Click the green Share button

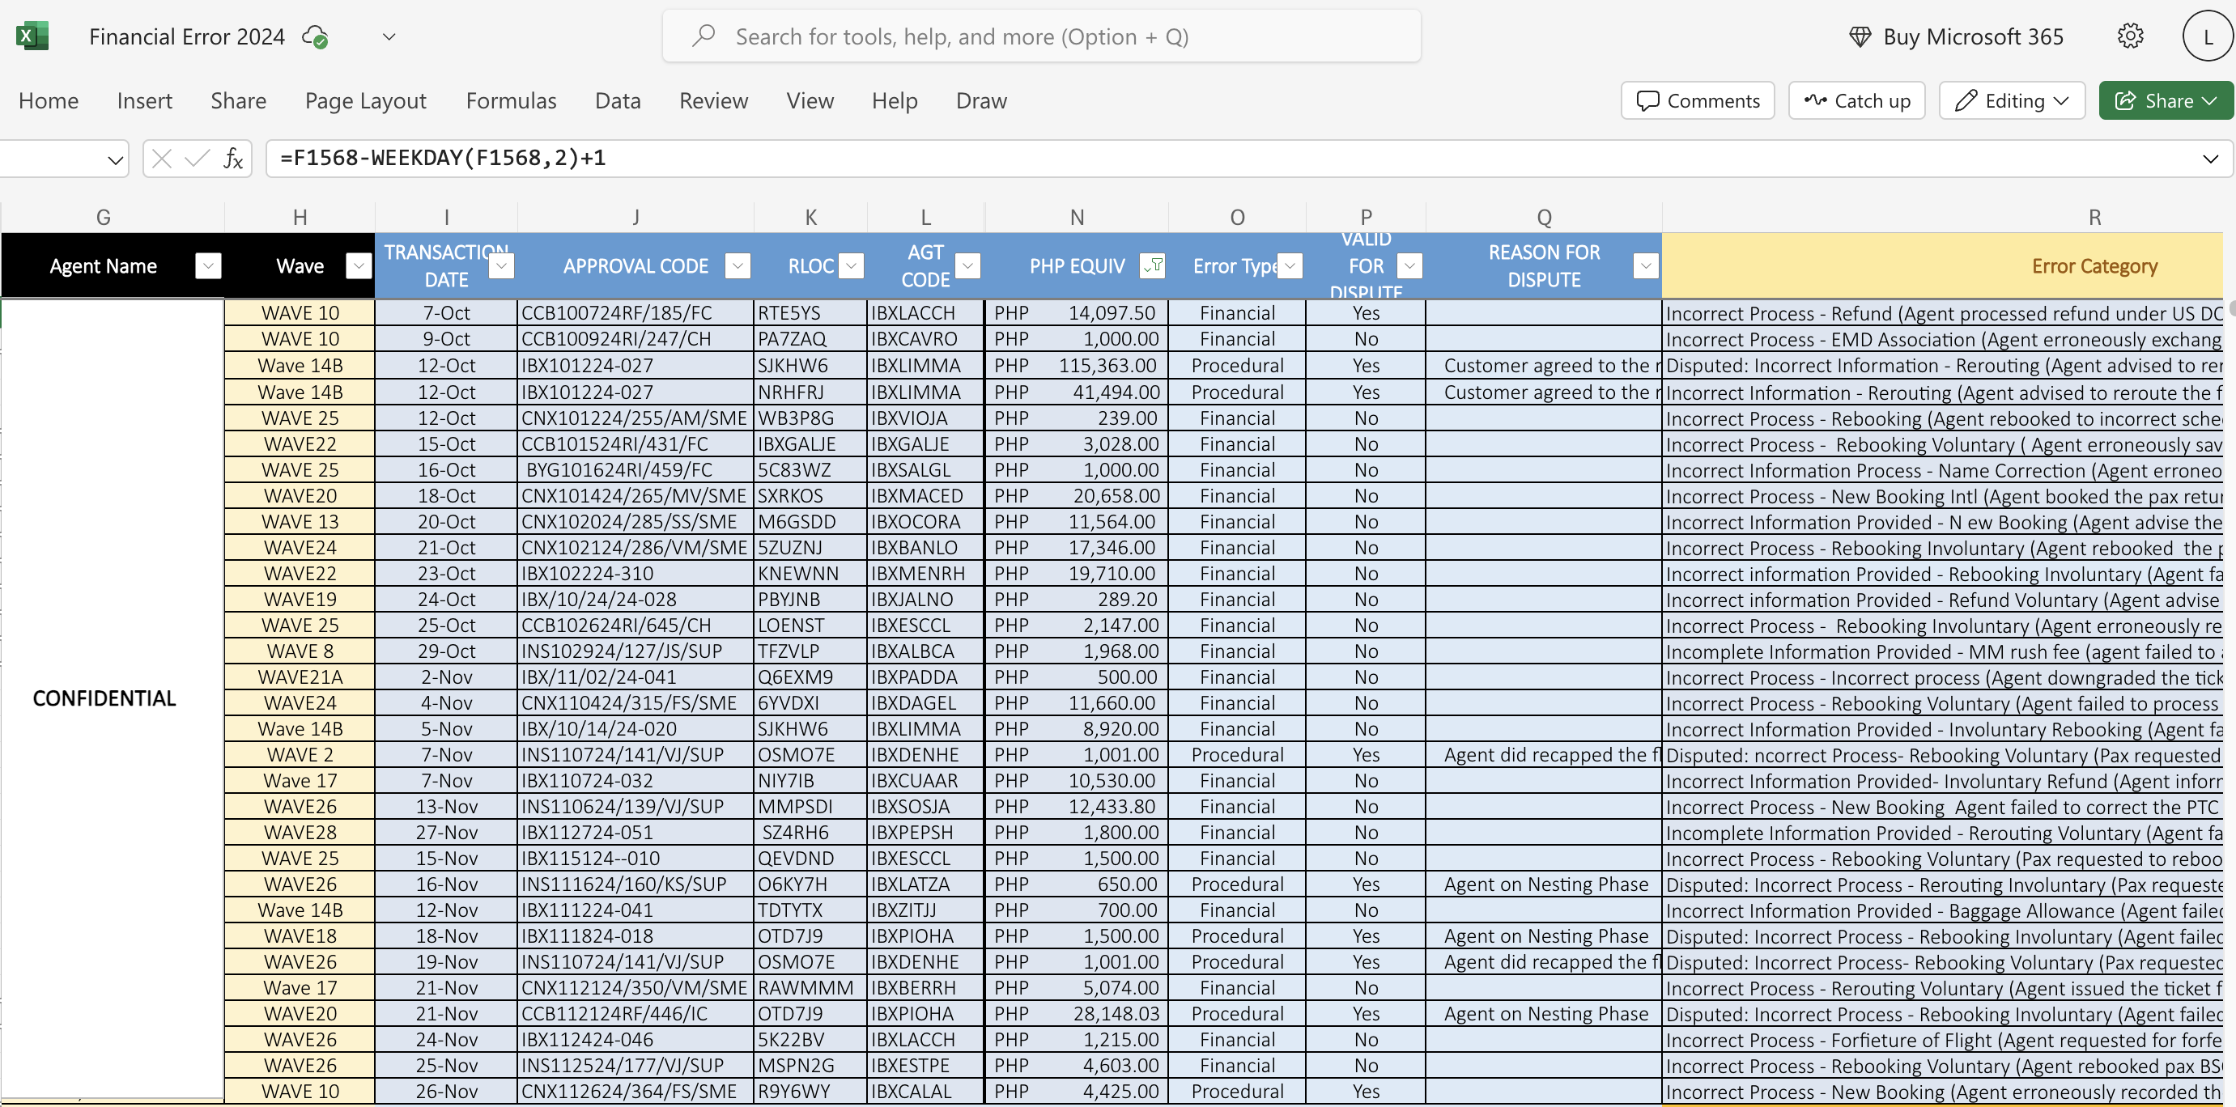2165,100
